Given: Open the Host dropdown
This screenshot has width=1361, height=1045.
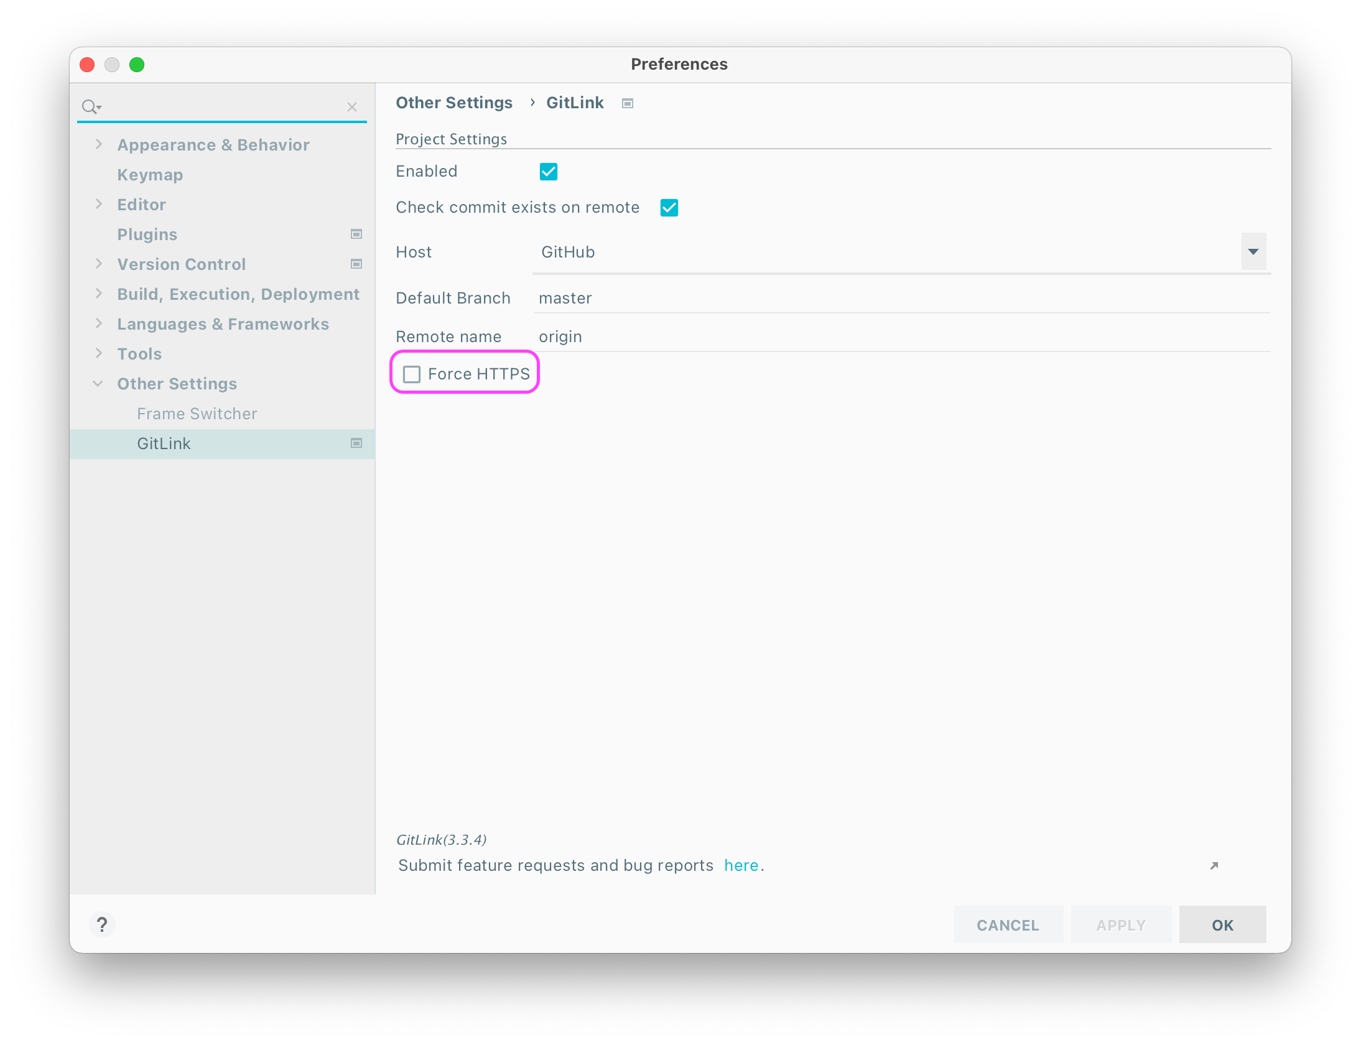Looking at the screenshot, I should point(1253,251).
